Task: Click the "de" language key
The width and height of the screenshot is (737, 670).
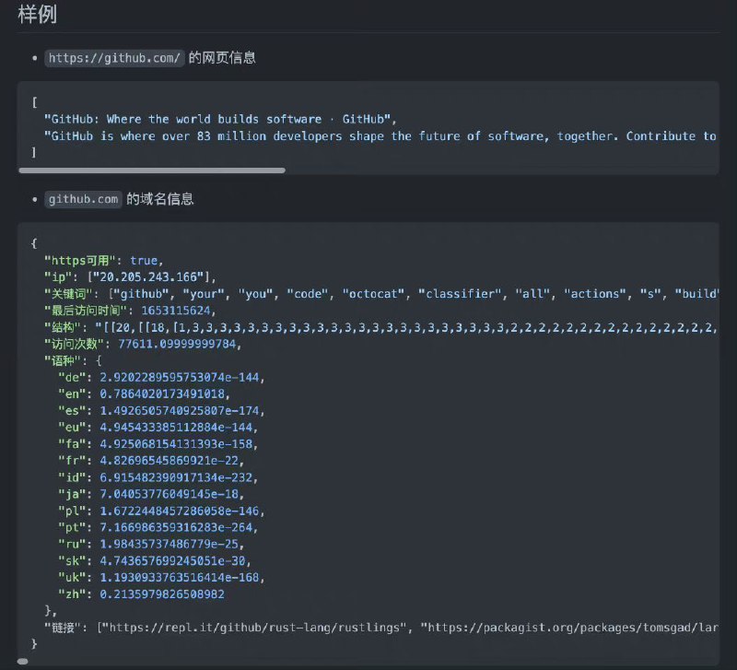Action: (72, 377)
